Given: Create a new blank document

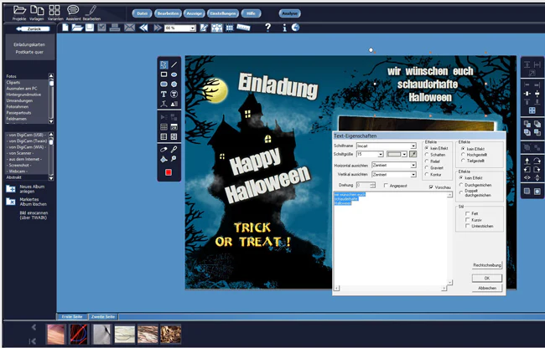Looking at the screenshot, I should (65, 28).
